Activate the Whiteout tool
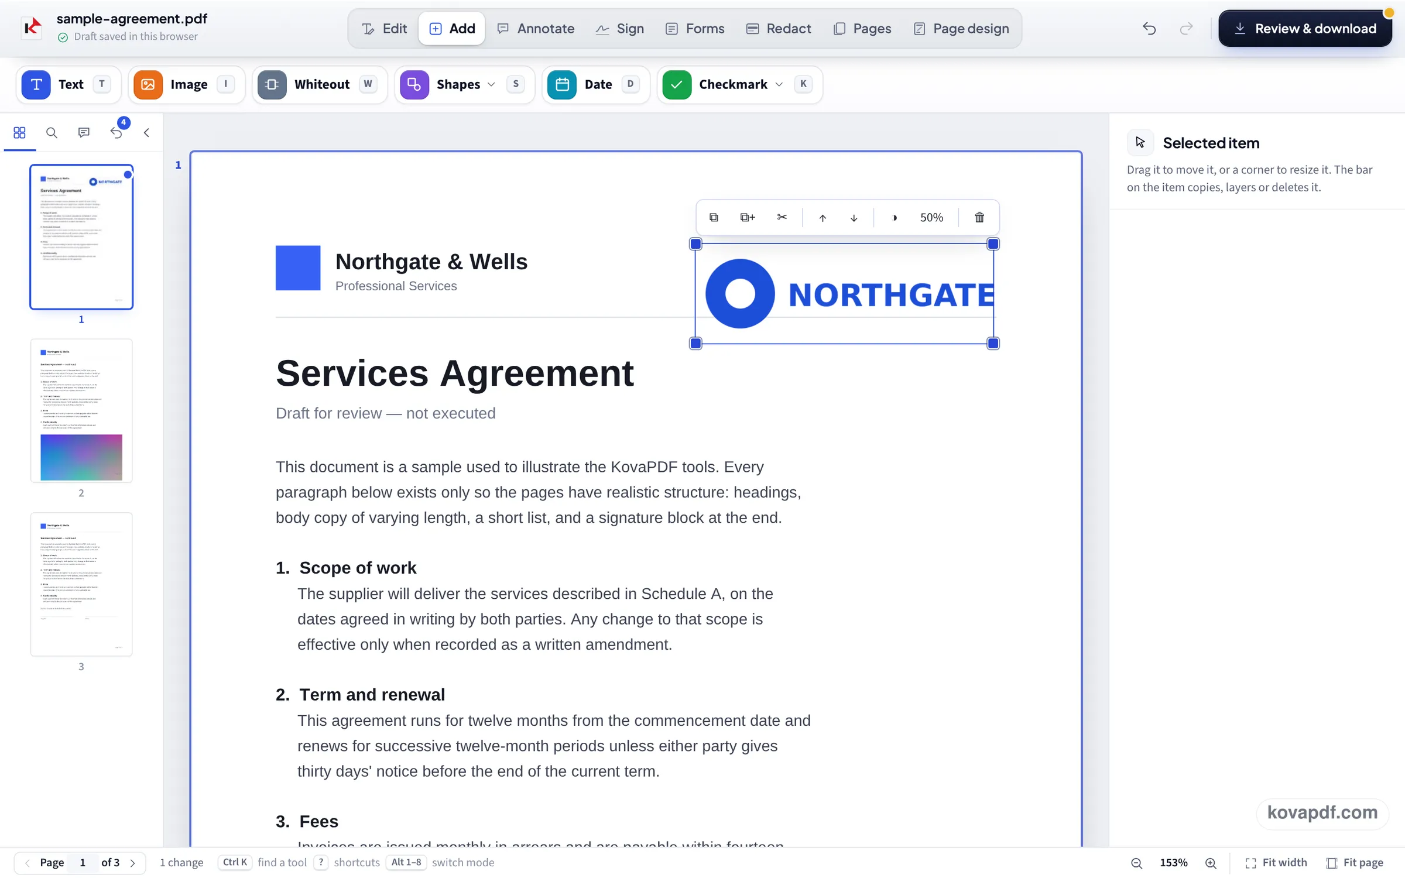This screenshot has width=1405, height=878. (320, 84)
